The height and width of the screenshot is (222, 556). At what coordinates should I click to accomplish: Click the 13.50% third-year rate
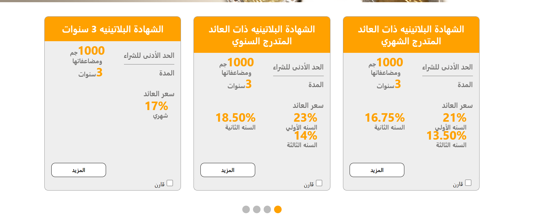click(446, 136)
